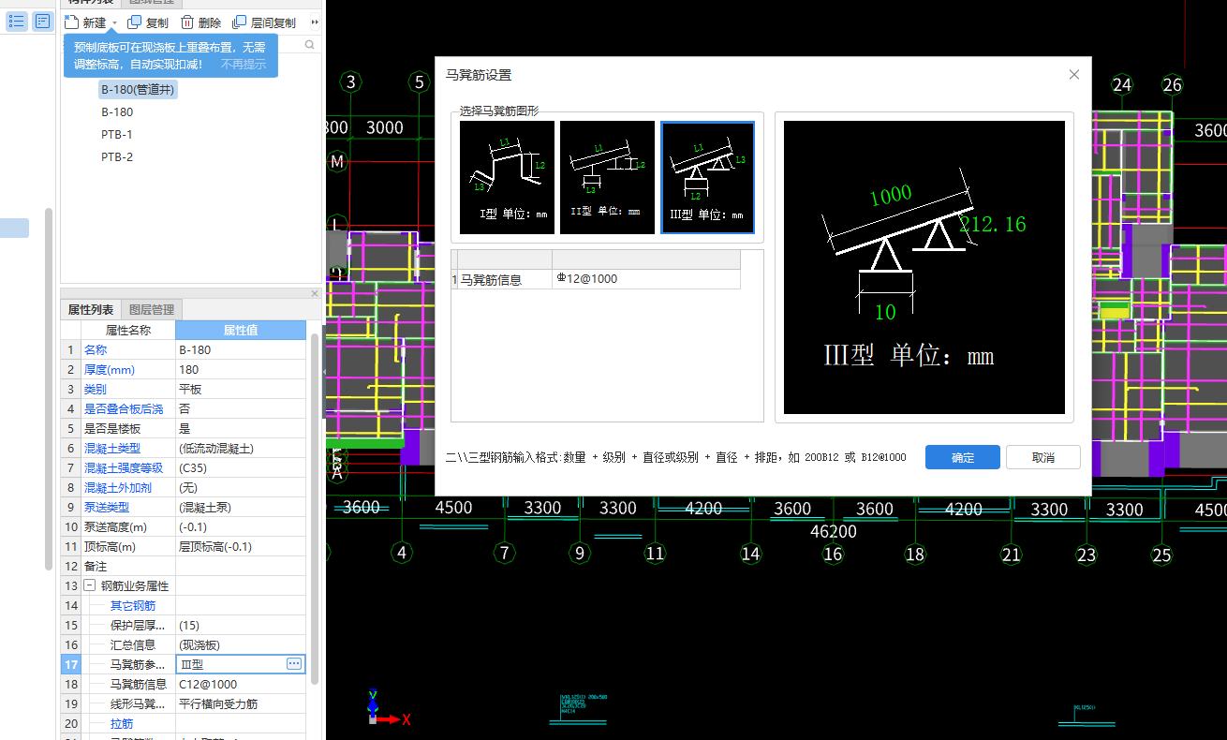Click the 属性名称 column header
This screenshot has height=740, width=1227.
point(127,330)
